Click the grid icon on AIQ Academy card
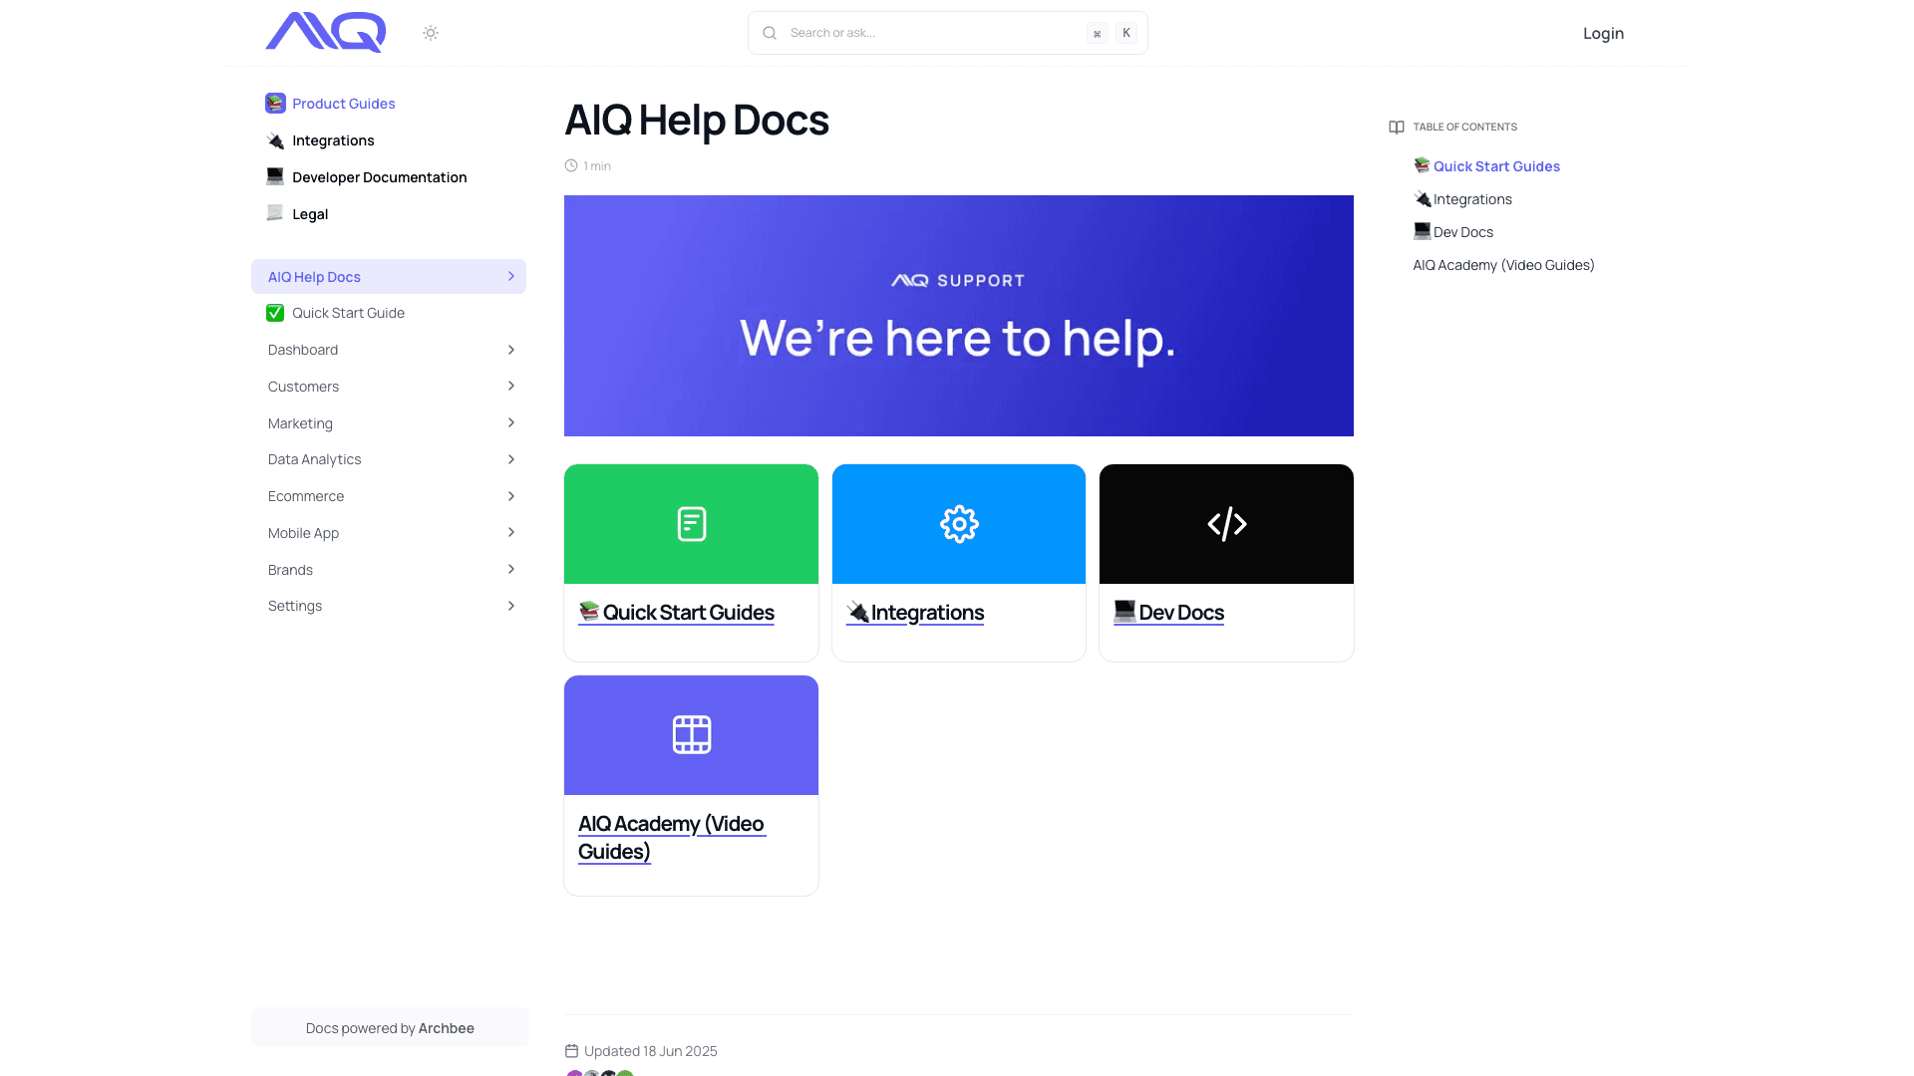The height and width of the screenshot is (1076, 1914). coord(691,735)
